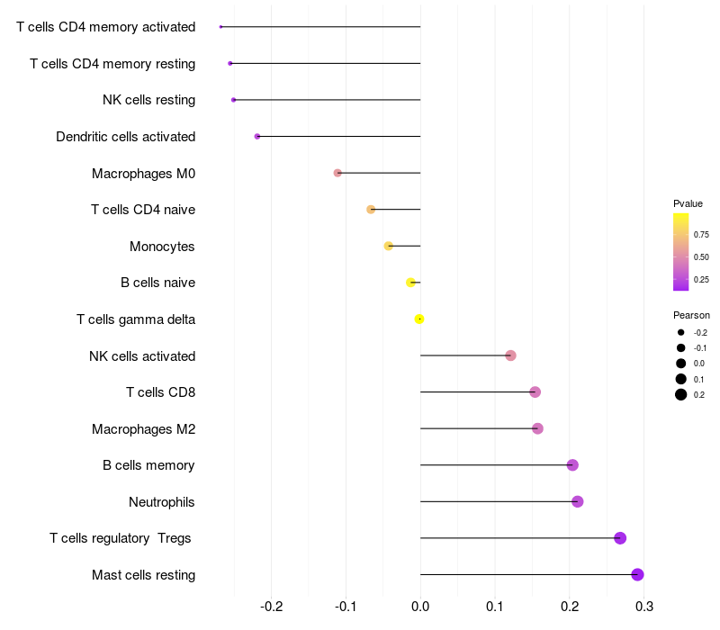Select the B cells memory data point
The height and width of the screenshot is (630, 720).
tap(572, 465)
